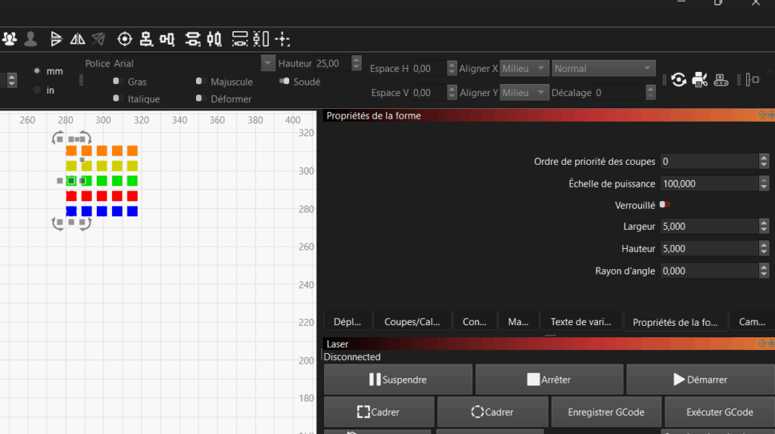The height and width of the screenshot is (434, 775).
Task: Toggle the Soudé switch
Action: 285,81
